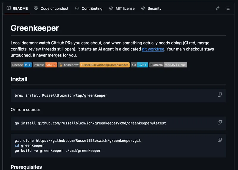Switch to Code of conduct tab
This screenshot has height=170, width=238.
coord(51,9)
